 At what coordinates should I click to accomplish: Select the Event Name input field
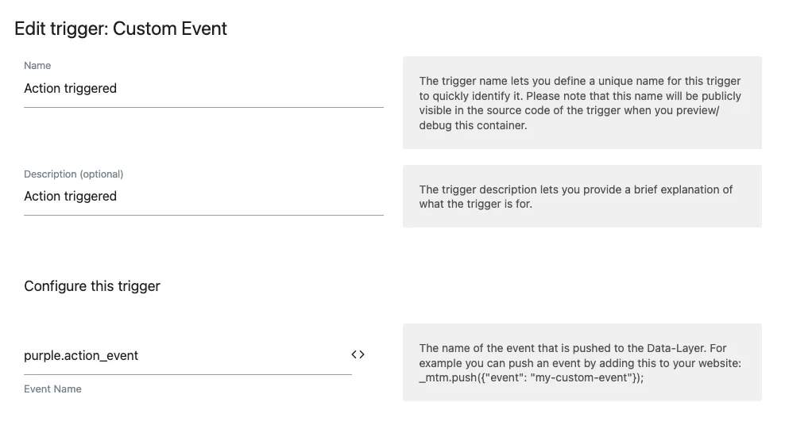tap(238, 356)
